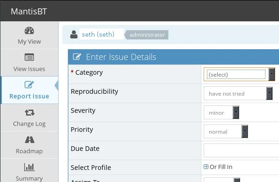Click the user avatar icon beside seth
This screenshot has height=182, width=279.
point(74,34)
